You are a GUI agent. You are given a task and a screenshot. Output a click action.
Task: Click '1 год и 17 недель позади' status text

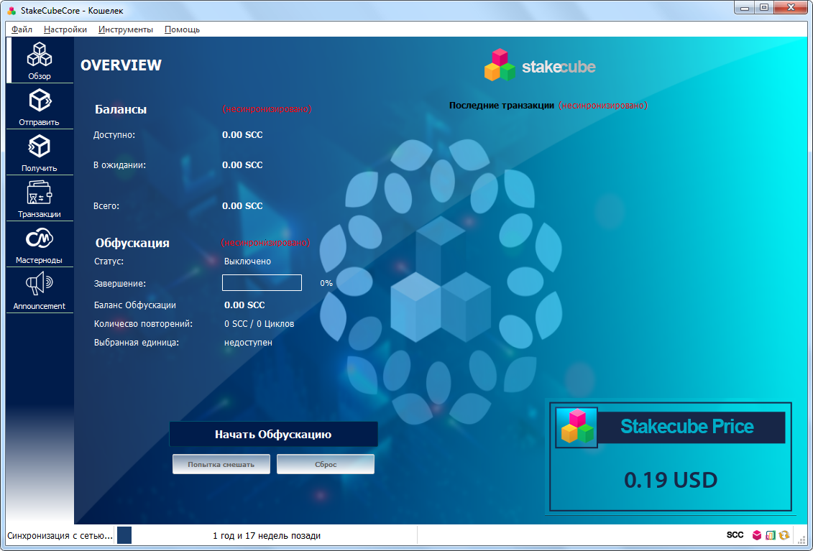[x=267, y=535]
